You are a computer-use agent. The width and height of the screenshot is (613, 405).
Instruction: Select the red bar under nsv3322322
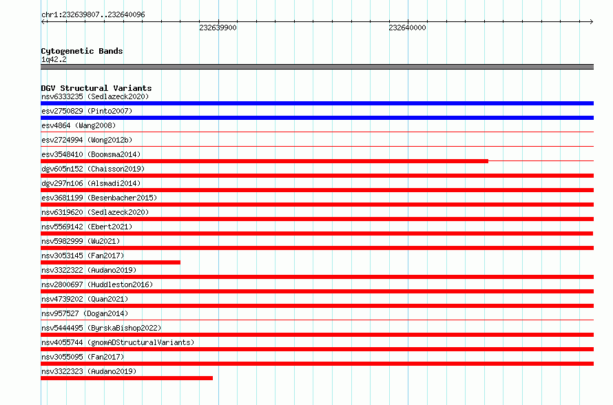[x=317, y=277]
